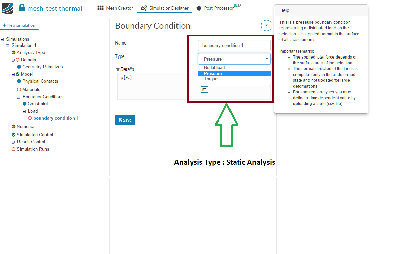Click the table upload icon under pressure field

tap(204, 90)
